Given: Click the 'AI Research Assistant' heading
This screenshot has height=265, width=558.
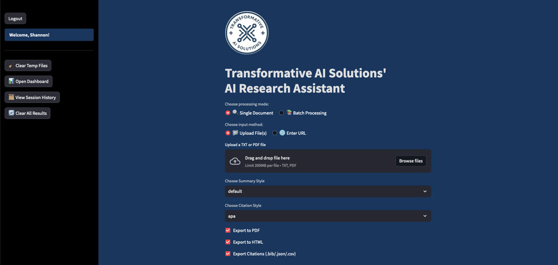Looking at the screenshot, I should click(284, 88).
